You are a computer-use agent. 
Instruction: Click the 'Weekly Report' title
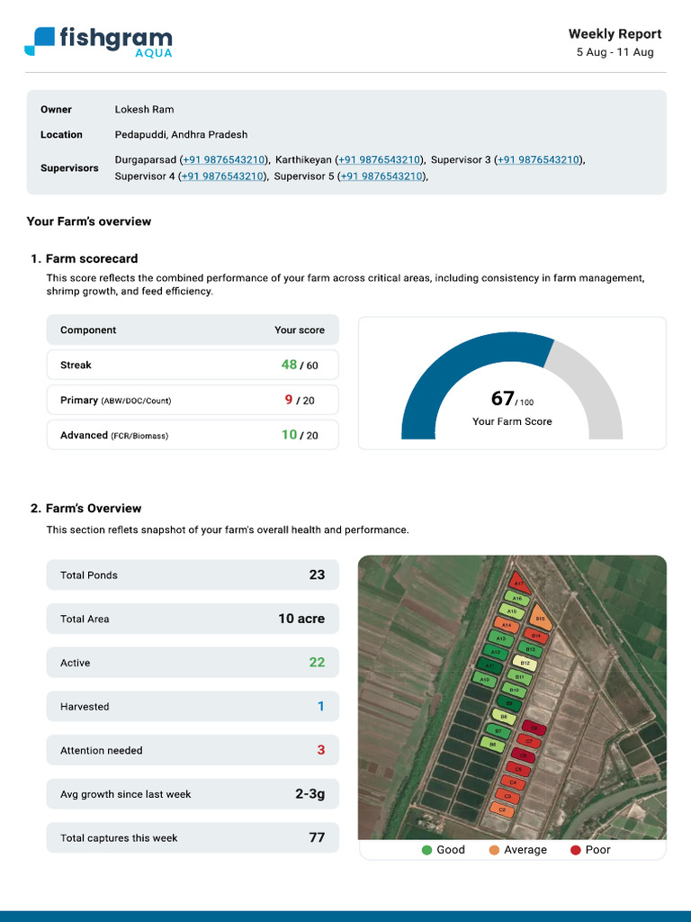(x=615, y=34)
